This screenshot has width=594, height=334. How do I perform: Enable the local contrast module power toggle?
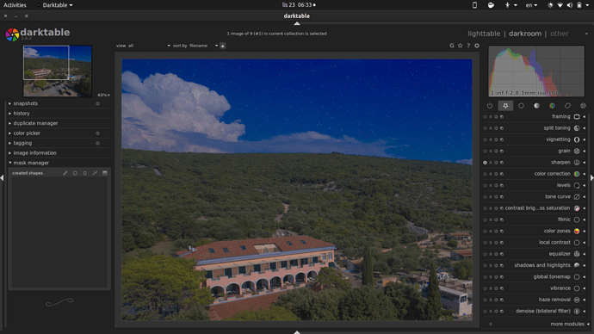[485, 243]
